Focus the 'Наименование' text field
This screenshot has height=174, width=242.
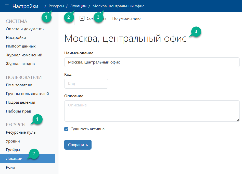152,62
